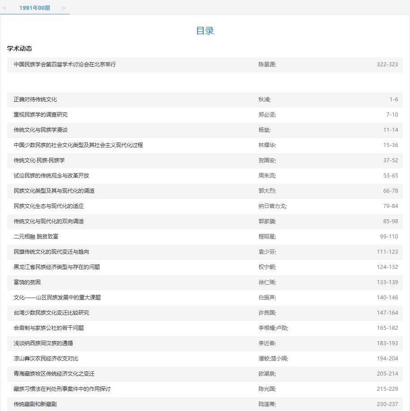Open the article 黑龙江省民族经济类型与存在的问题
Image resolution: width=410 pixels, height=411 pixels.
coord(57,267)
